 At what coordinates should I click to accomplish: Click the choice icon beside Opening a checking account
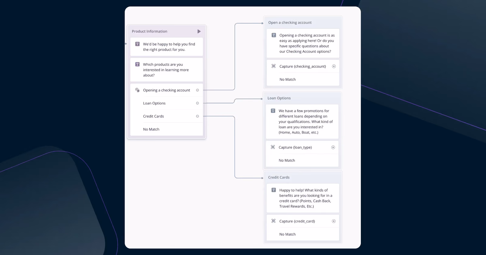click(x=137, y=90)
